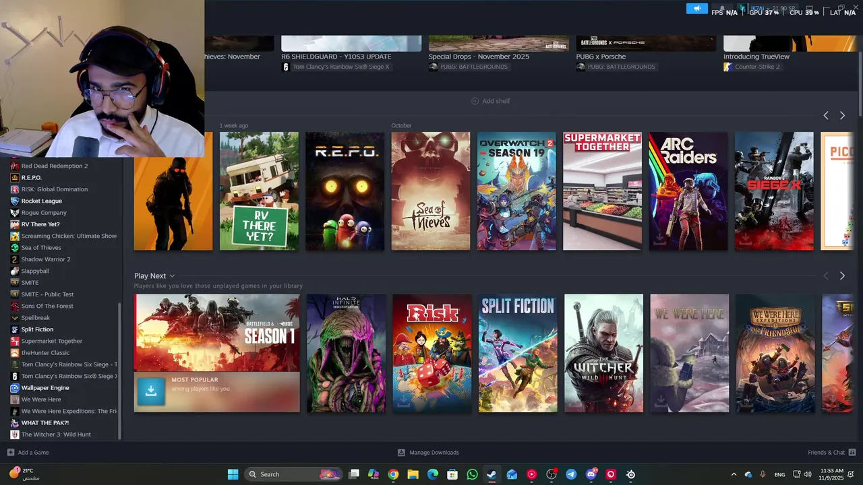Select We Were Here in sidebar list
The image size is (863, 485).
tap(41, 399)
